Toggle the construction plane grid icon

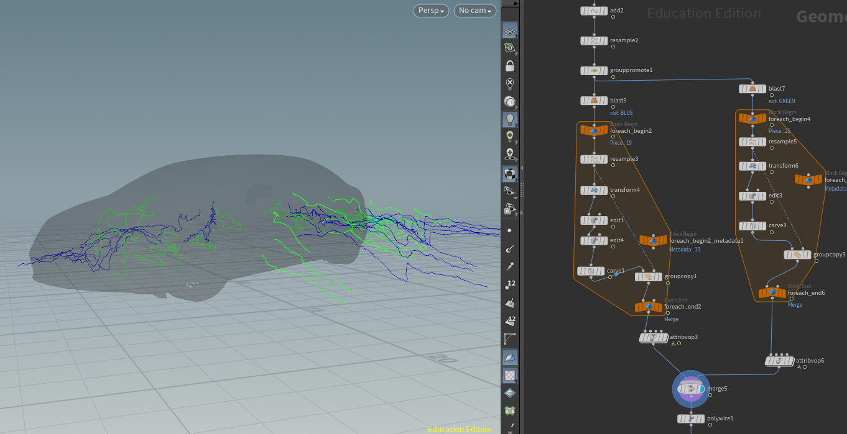(x=510, y=30)
